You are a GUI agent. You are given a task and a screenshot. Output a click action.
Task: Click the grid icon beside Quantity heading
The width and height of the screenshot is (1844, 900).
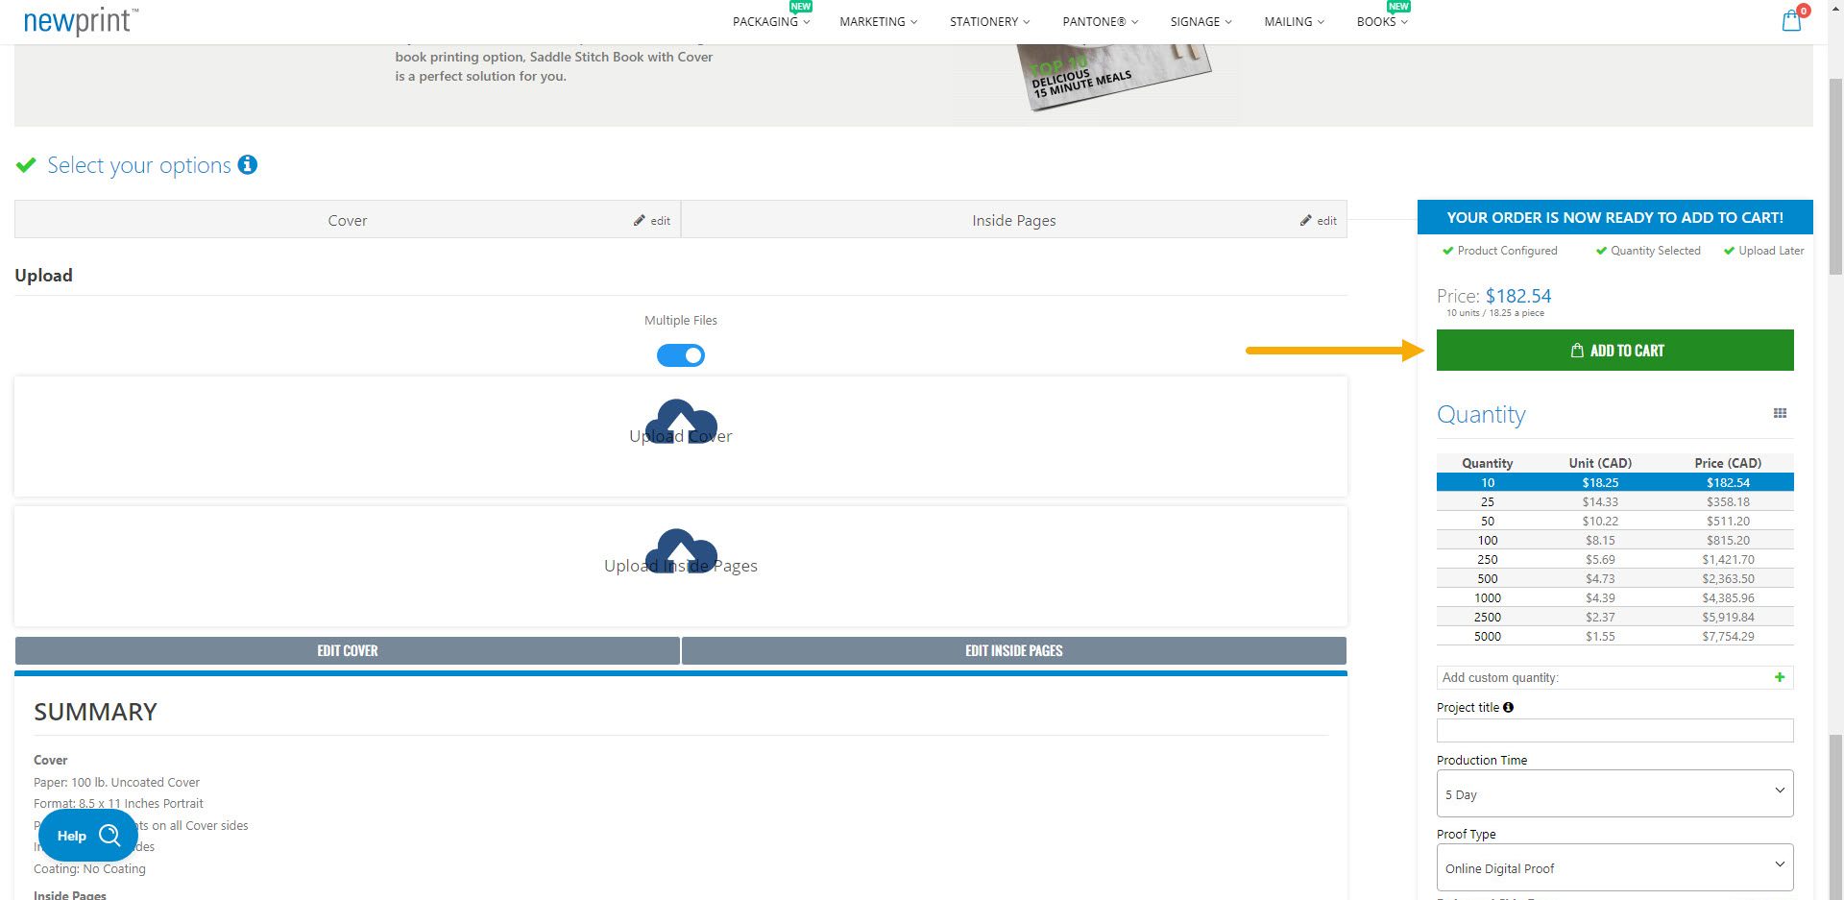point(1780,412)
